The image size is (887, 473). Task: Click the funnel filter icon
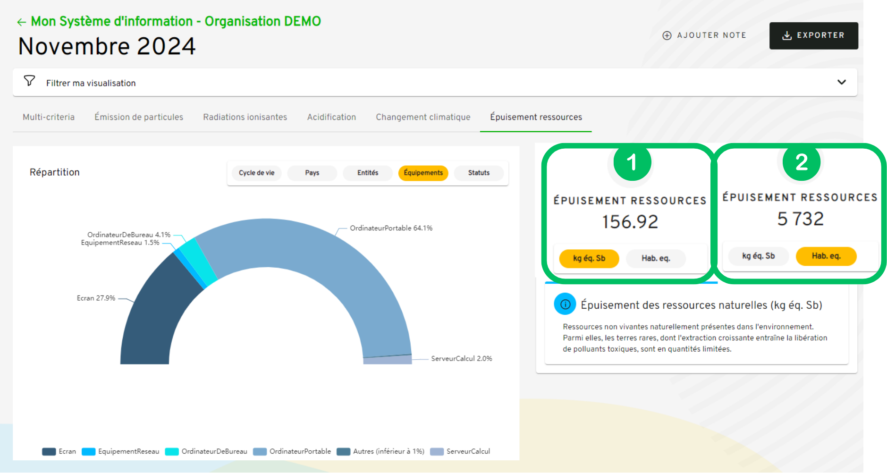(29, 81)
